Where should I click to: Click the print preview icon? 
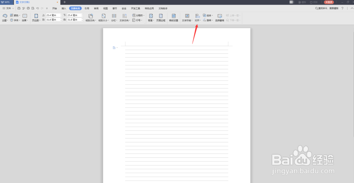[33, 8]
